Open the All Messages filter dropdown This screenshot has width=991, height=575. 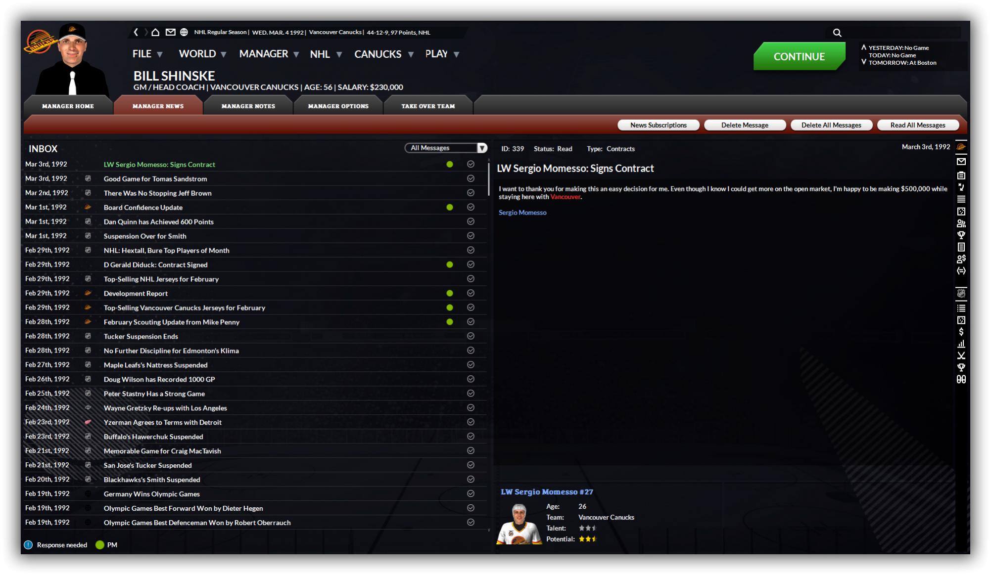coord(446,148)
